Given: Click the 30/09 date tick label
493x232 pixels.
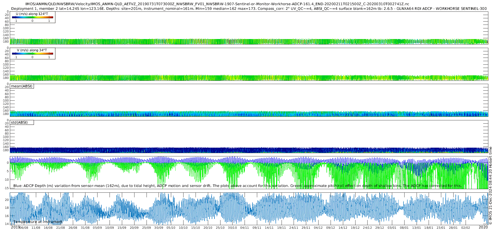Looking at the screenshot, I should (x=159, y=228).
